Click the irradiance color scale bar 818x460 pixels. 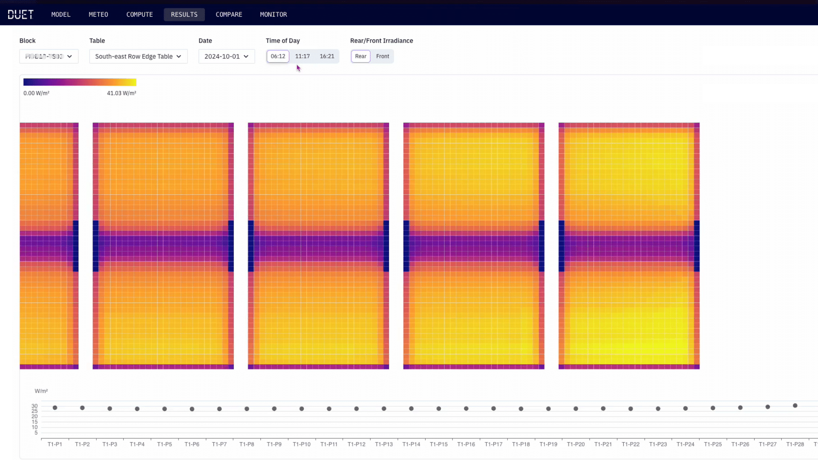tap(80, 82)
